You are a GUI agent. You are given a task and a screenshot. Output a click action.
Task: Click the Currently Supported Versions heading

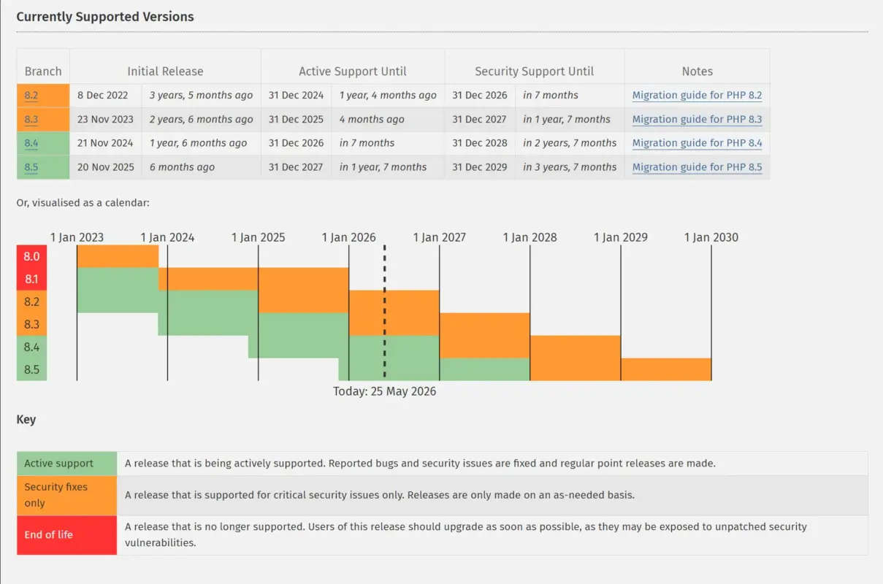[105, 17]
